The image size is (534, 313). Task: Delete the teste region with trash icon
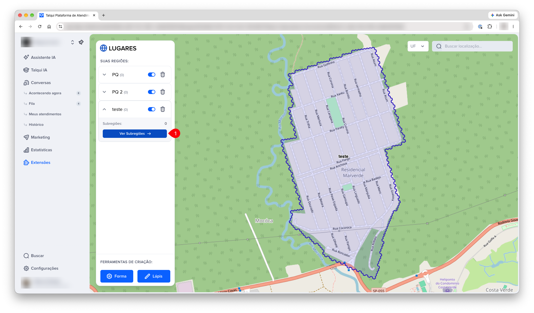click(x=163, y=109)
